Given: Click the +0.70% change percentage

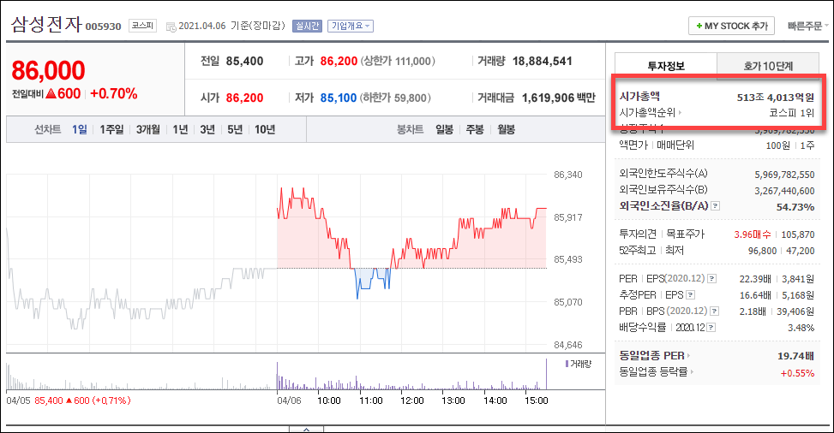Looking at the screenshot, I should 114,93.
